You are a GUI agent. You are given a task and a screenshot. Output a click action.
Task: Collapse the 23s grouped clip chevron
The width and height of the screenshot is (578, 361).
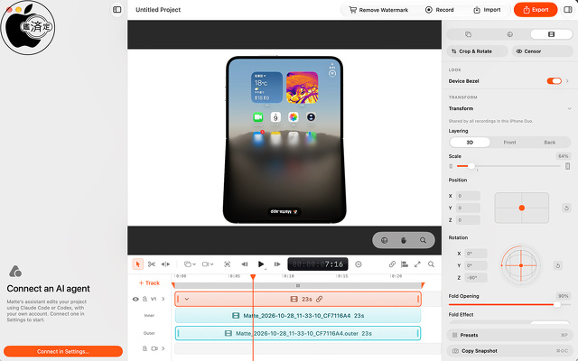pos(187,299)
